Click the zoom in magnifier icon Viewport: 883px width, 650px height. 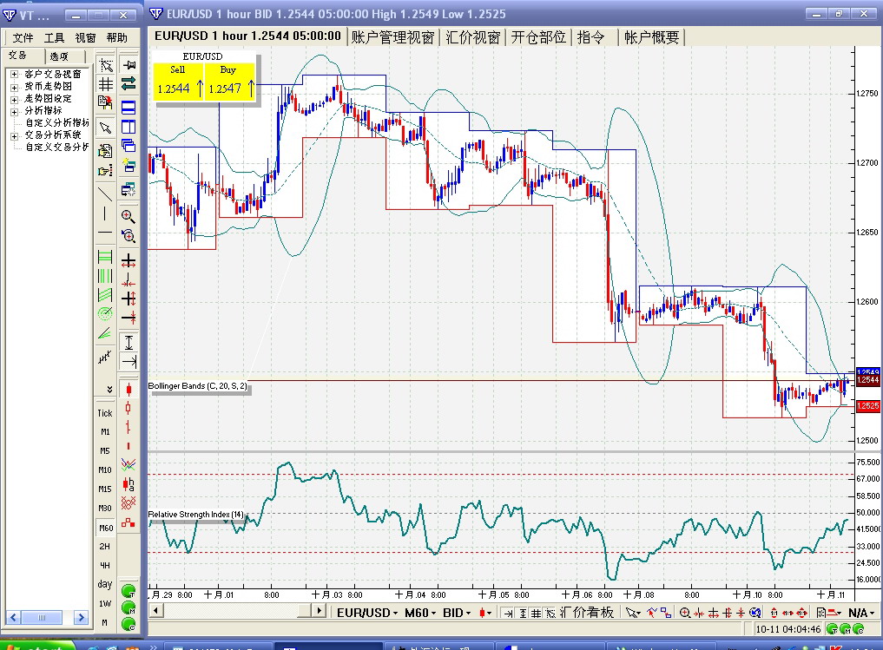(x=128, y=216)
